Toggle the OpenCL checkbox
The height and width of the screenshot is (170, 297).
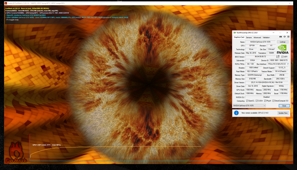tap(247, 101)
